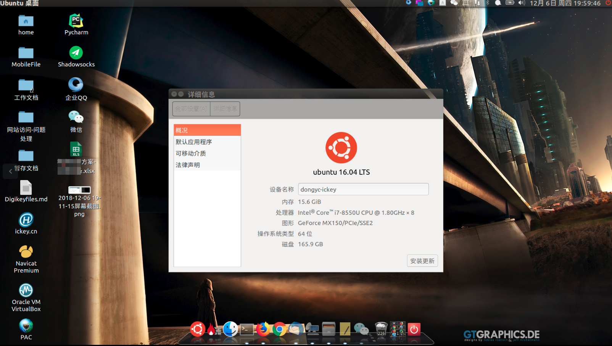The height and width of the screenshot is (346, 612).
Task: Click the 64 位 OS type value
Action: [x=305, y=233]
